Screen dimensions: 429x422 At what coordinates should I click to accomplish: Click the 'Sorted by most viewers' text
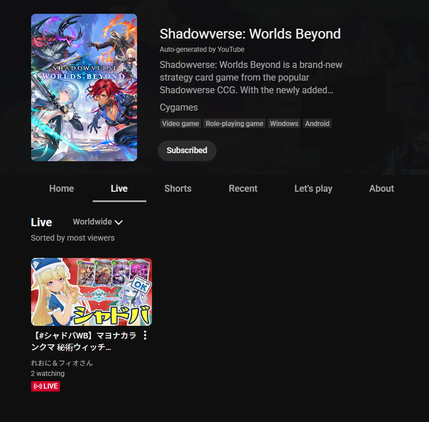73,238
